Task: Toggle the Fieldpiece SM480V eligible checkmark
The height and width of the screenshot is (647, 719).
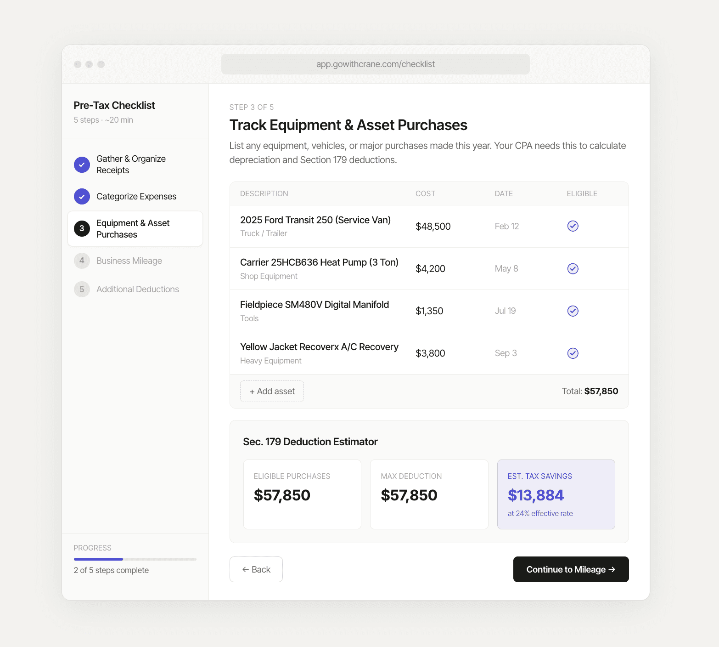Action: [573, 311]
